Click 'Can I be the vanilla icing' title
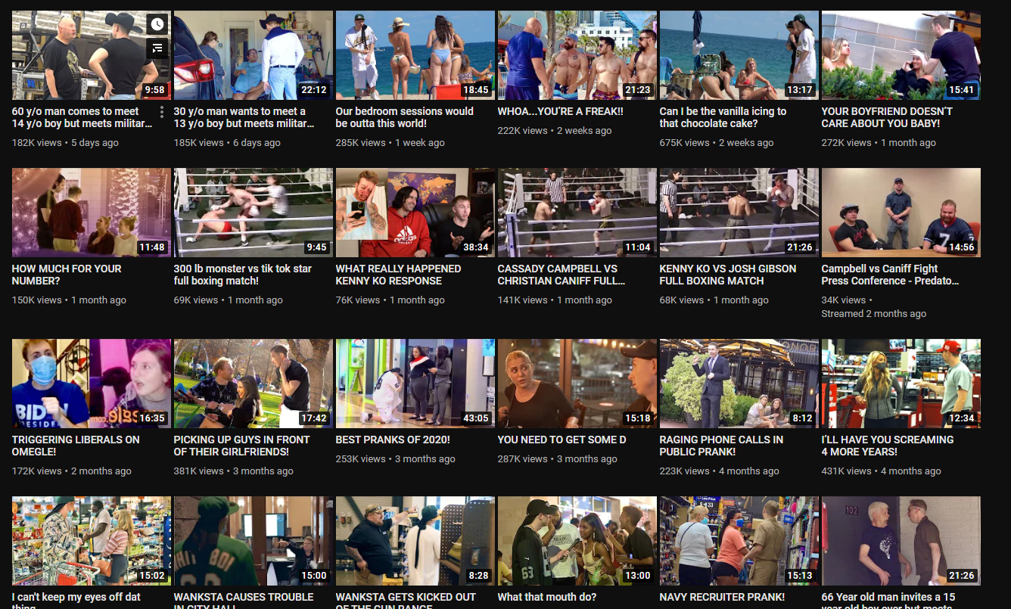This screenshot has height=609, width=1011. coord(722,117)
